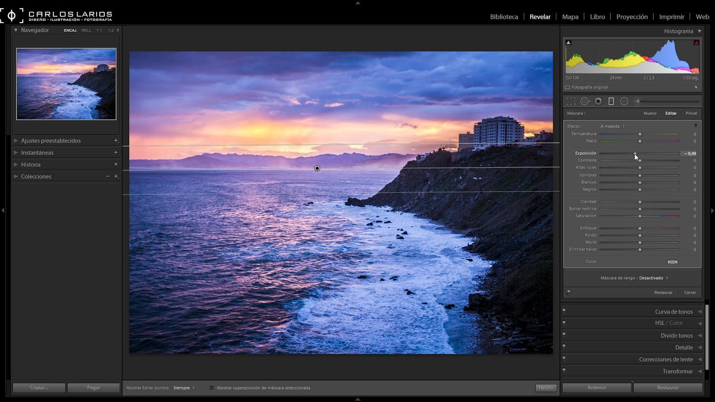Click the Hecho button
This screenshot has width=715, height=402.
546,388
